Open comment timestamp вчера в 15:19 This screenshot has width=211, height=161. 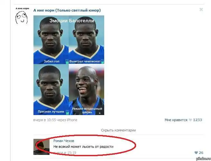65,153
